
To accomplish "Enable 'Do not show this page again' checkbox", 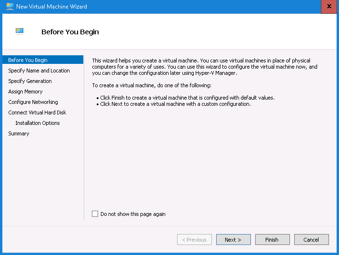I will coord(95,214).
